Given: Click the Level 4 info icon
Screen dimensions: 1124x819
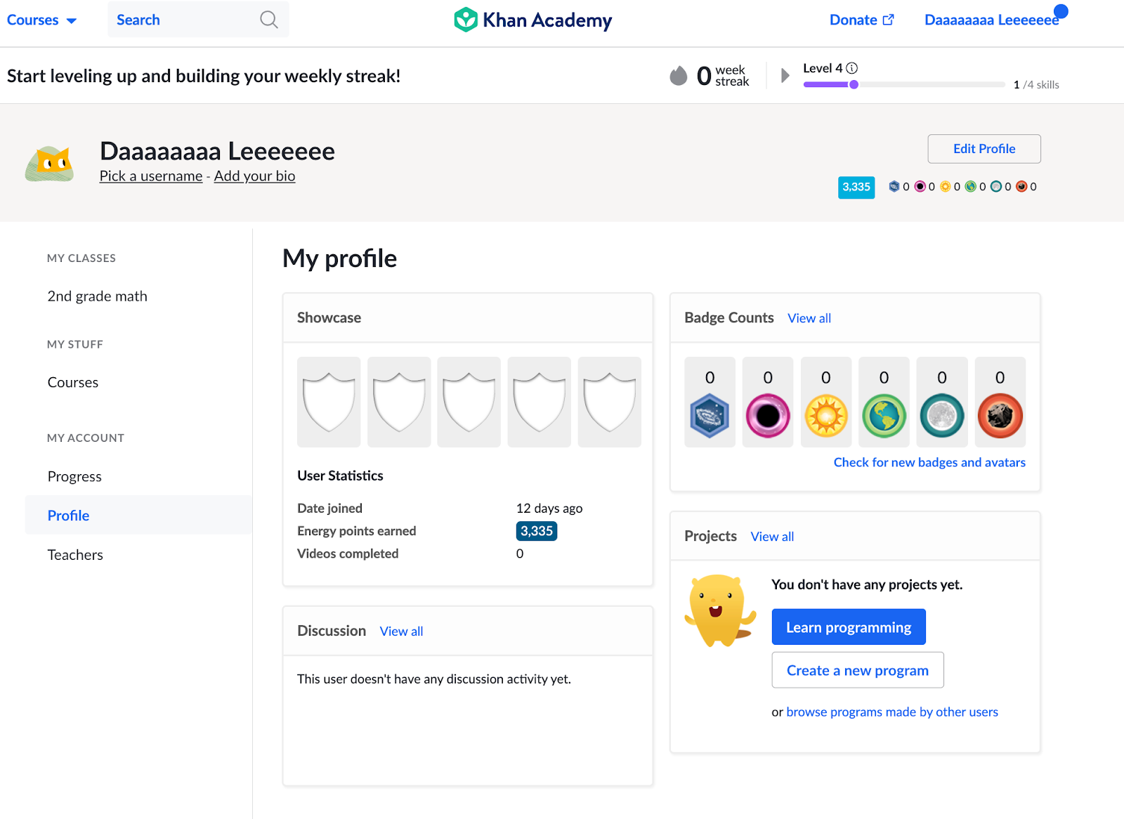Looking at the screenshot, I should click(851, 68).
